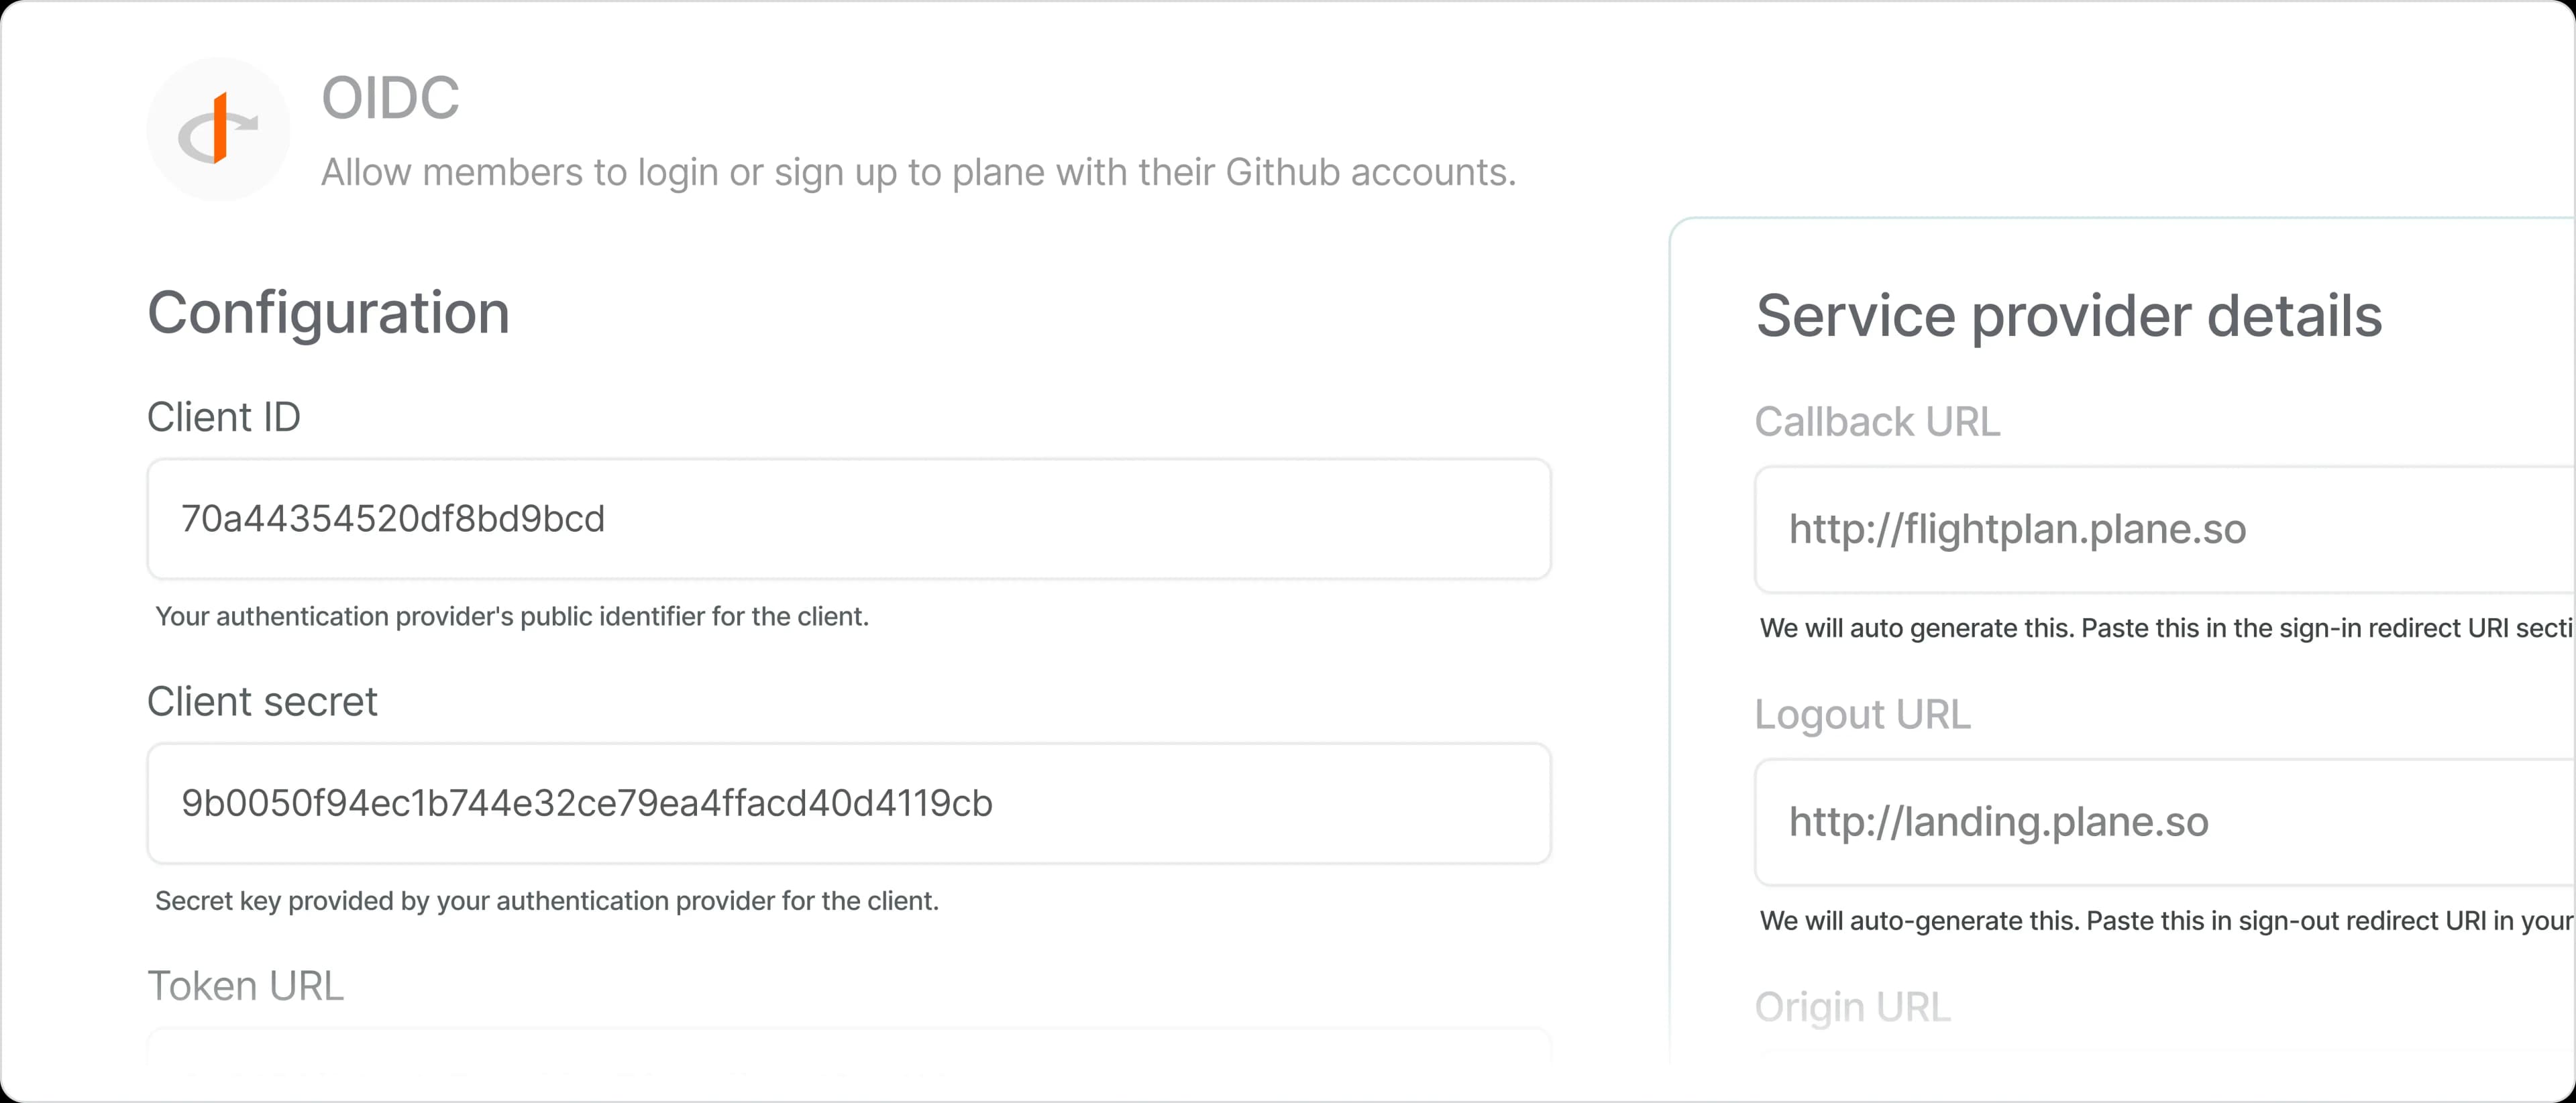2576x1103 pixels.
Task: Click the Client secret label
Action: pyautogui.click(x=262, y=701)
